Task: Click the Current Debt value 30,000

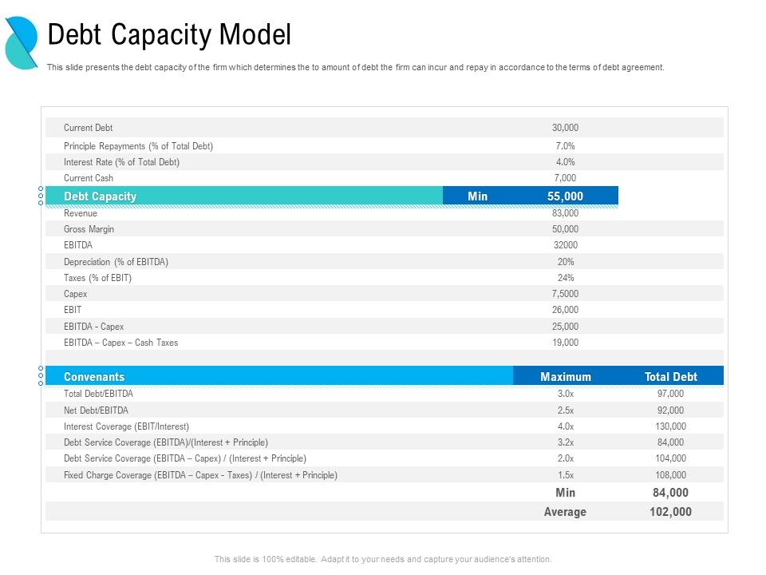Action: (565, 128)
